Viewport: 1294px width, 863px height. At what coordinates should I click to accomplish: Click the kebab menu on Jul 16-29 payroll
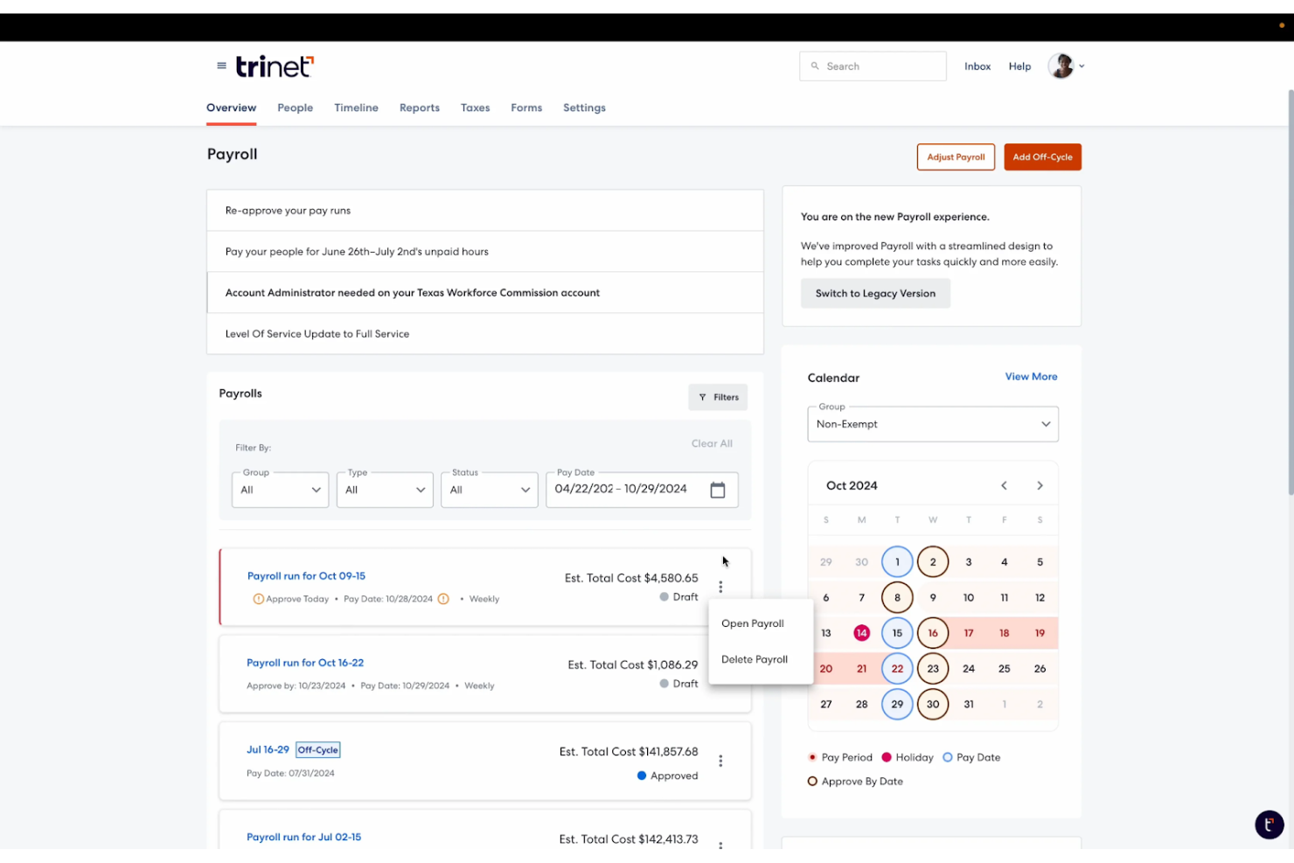point(720,761)
